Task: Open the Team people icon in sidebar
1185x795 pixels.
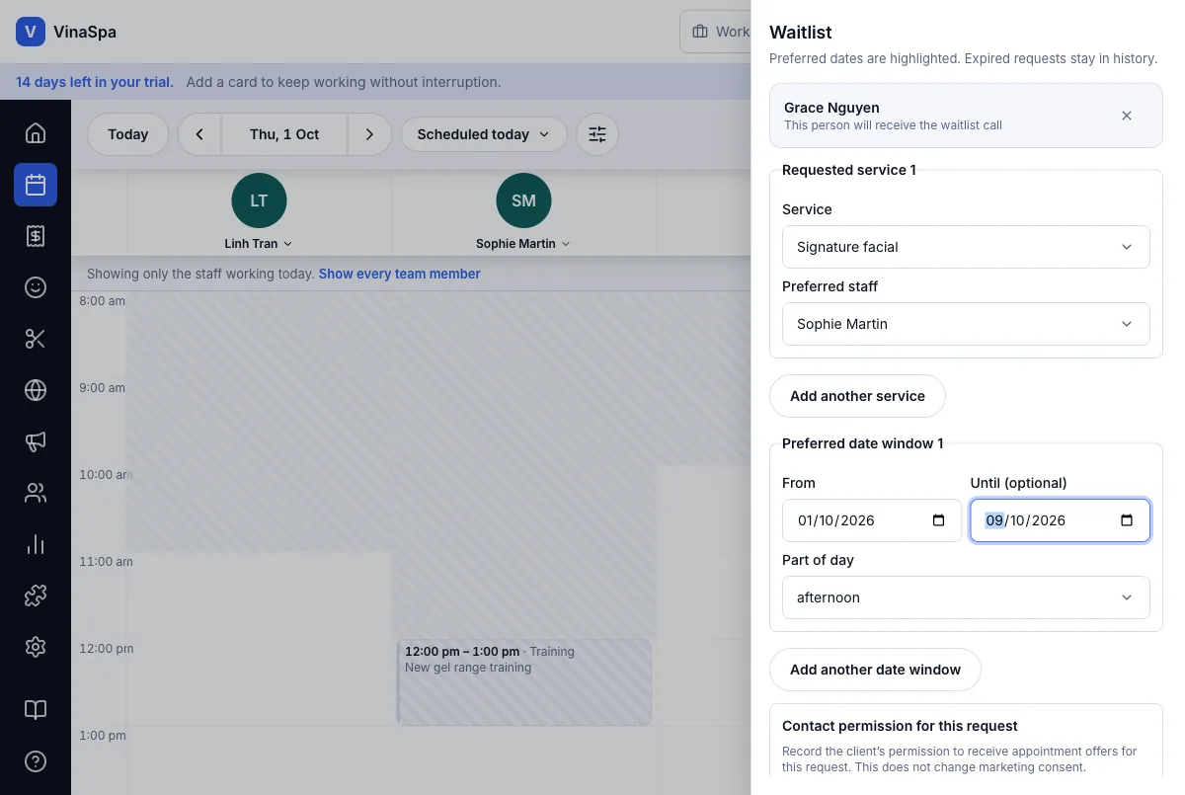Action: click(x=36, y=493)
